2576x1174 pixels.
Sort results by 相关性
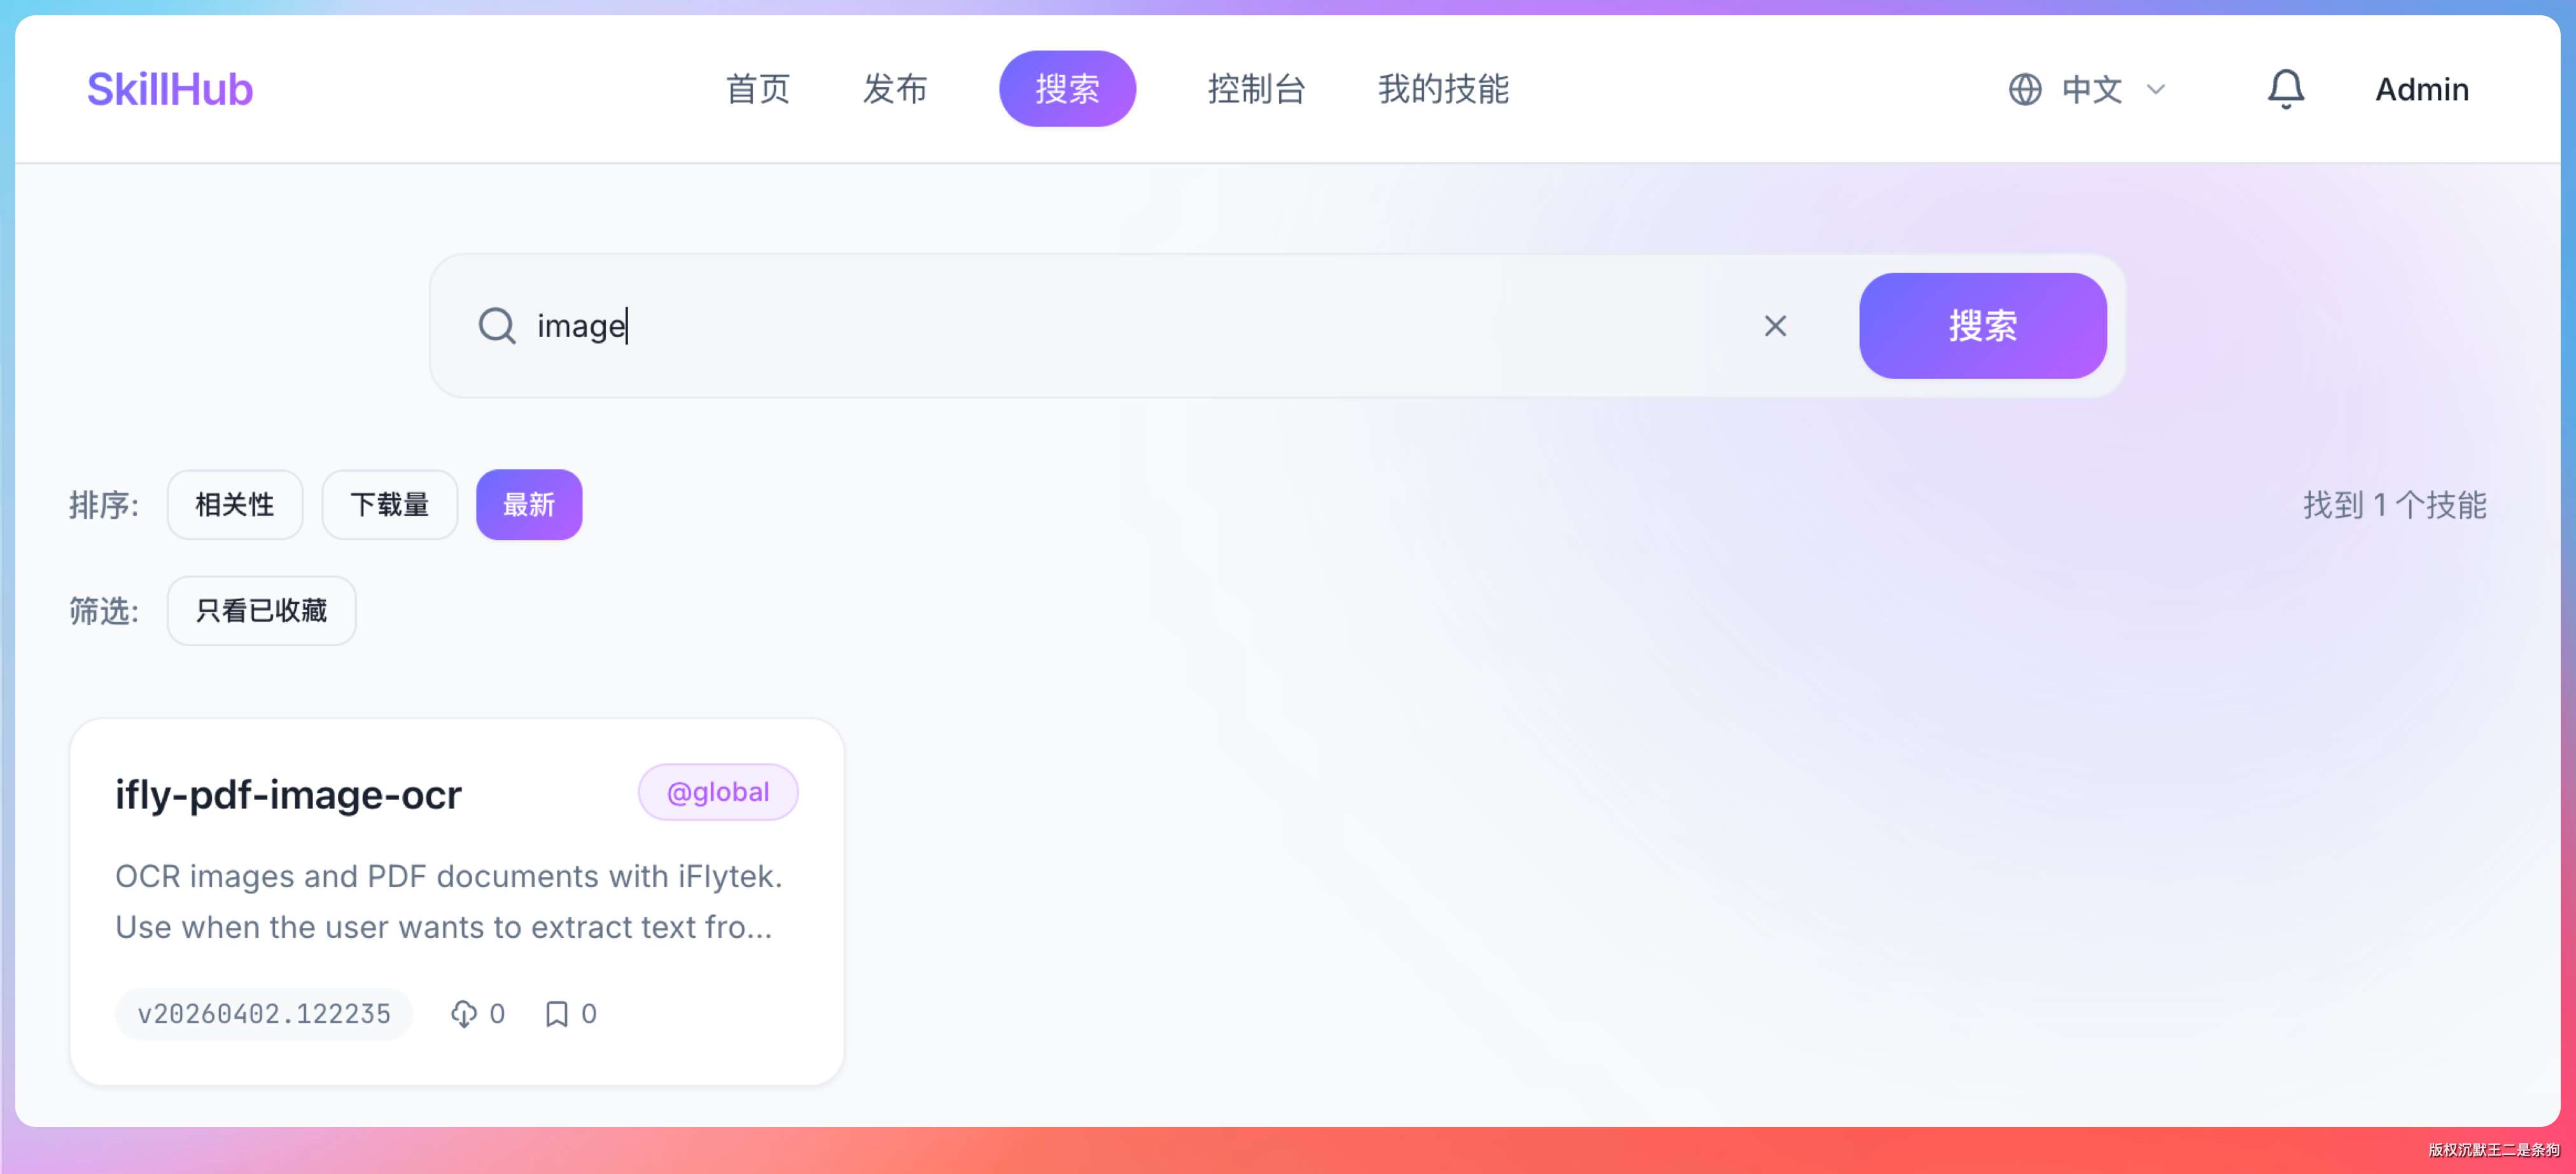pos(234,504)
